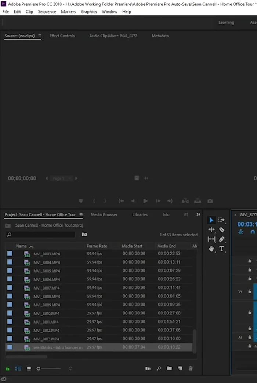
Task: Switch Project panel to List View
Action: tap(18, 368)
